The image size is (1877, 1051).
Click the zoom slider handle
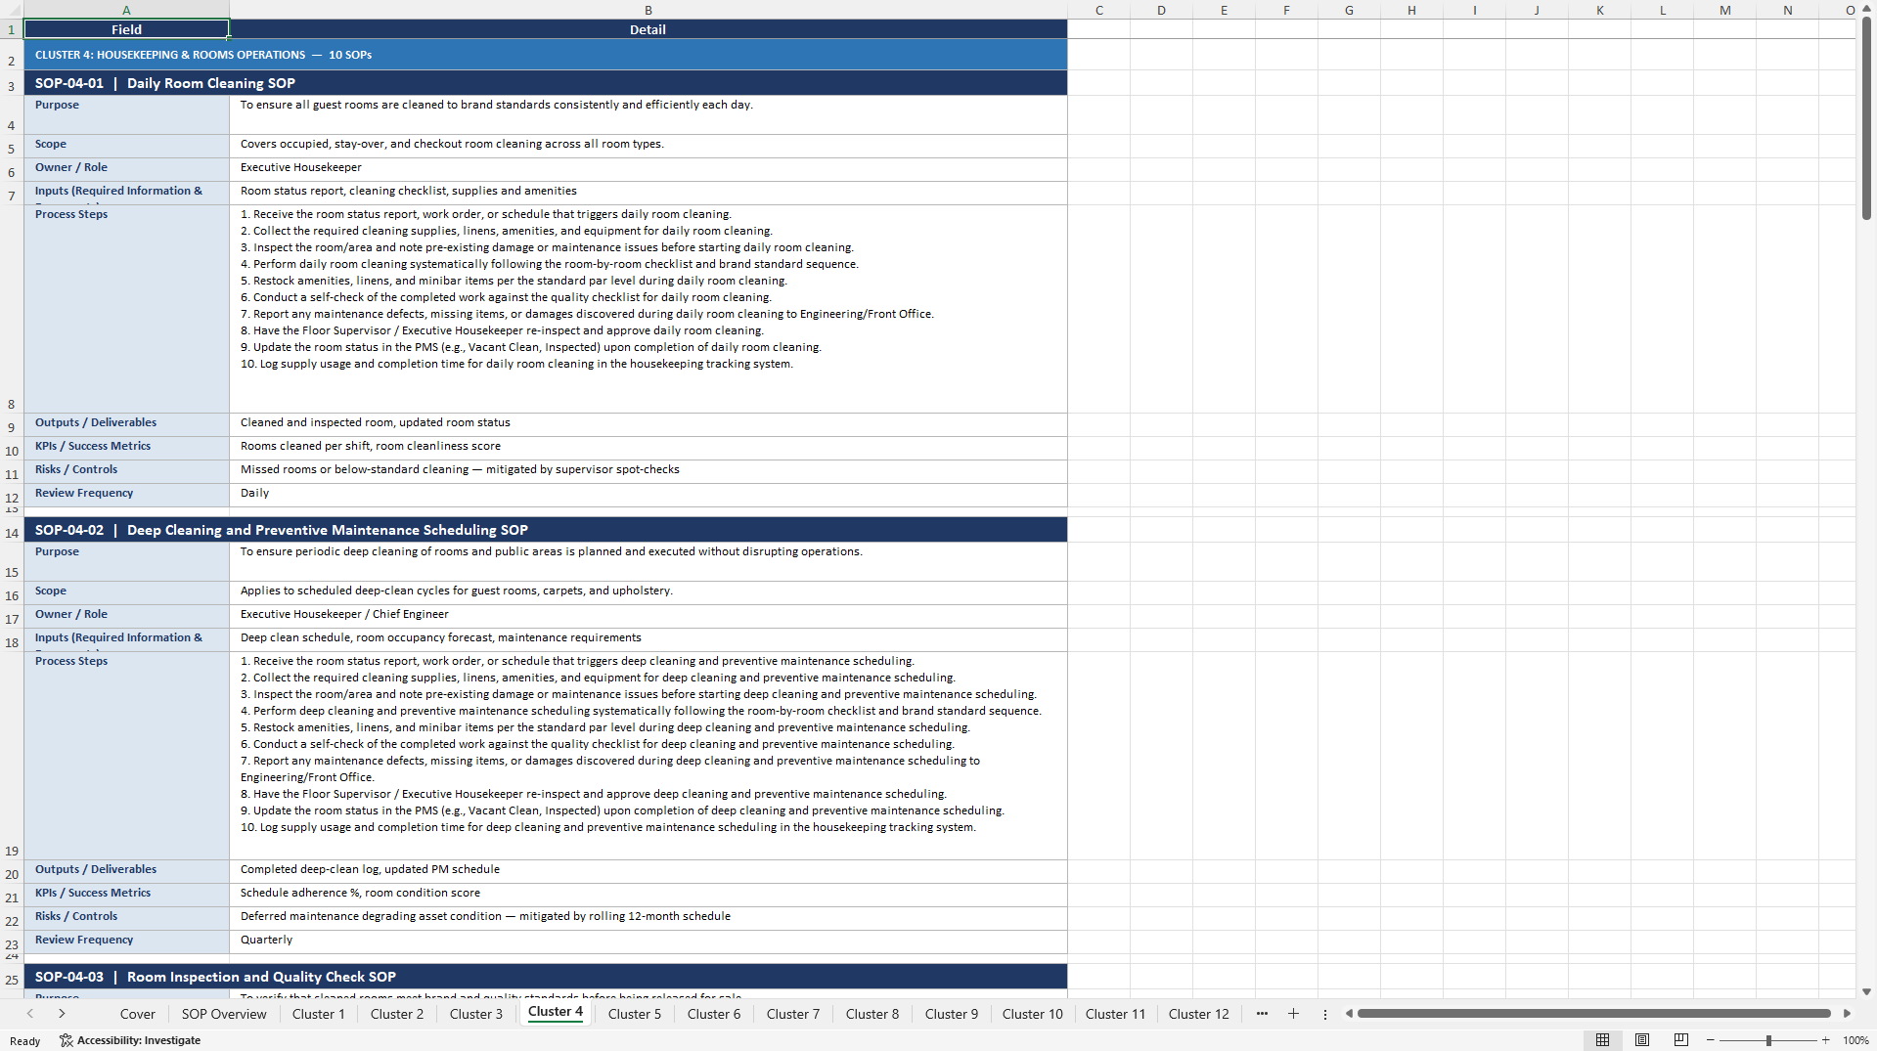click(1768, 1040)
